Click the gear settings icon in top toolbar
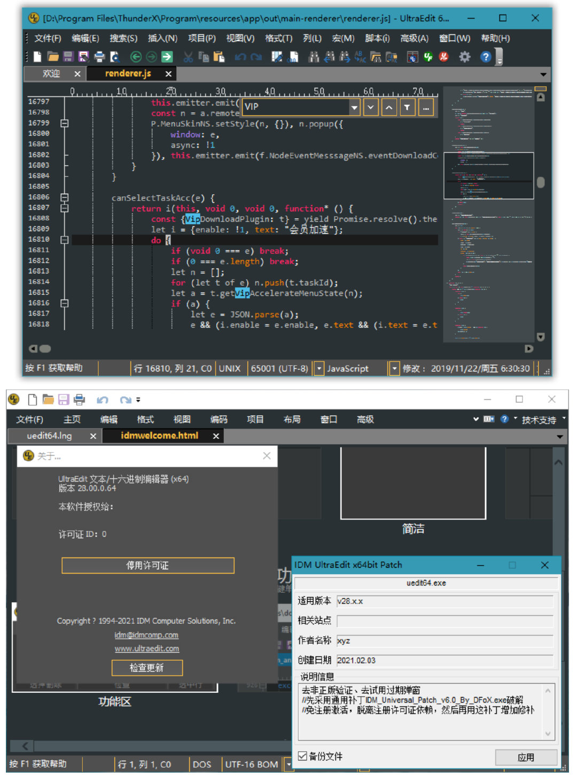Screen dimensions: 577x779 coord(465,57)
